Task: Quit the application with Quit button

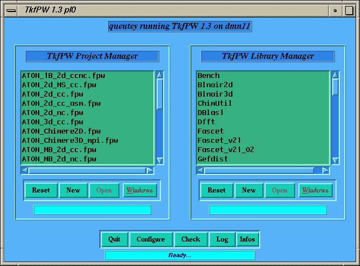Action: [x=115, y=239]
